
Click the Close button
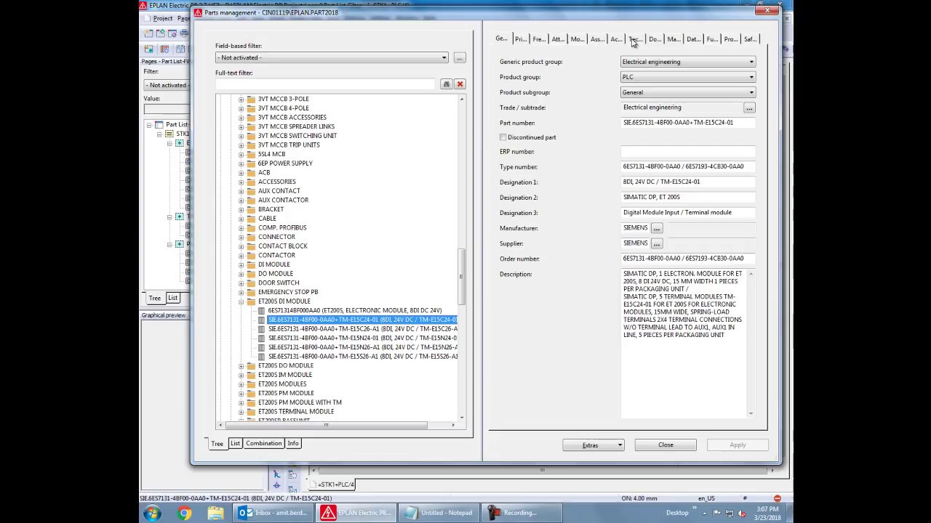click(x=666, y=445)
